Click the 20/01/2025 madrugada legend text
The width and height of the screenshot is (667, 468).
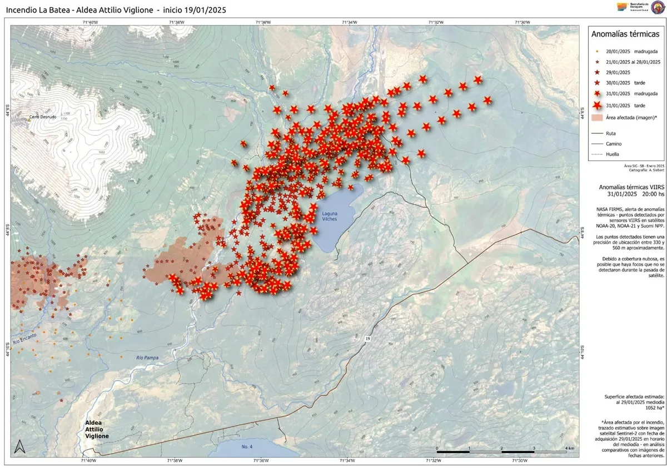point(631,51)
